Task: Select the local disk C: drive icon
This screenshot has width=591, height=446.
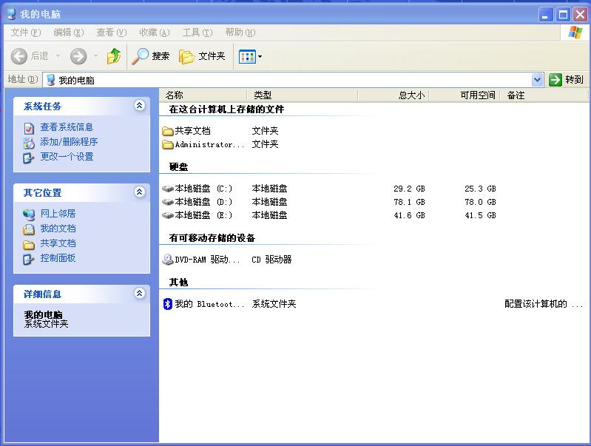Action: click(167, 189)
